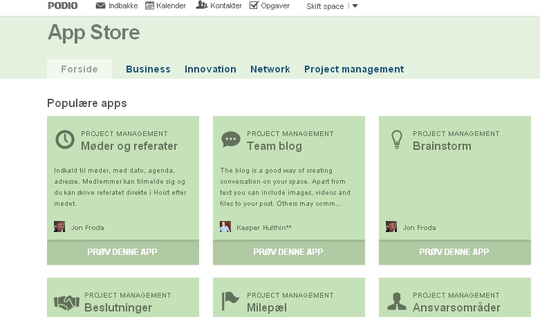Click the handshake Beslutninger icon
Screen dimensions: 540x317
(66, 302)
